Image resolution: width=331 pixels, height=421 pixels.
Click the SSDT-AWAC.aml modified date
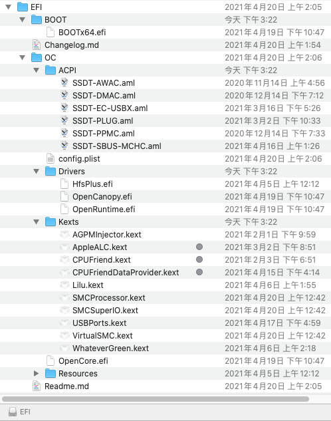click(x=275, y=82)
